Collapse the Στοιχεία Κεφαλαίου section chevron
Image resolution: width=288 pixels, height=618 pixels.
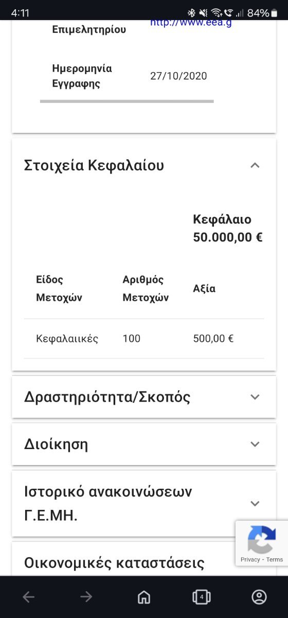[x=255, y=165]
